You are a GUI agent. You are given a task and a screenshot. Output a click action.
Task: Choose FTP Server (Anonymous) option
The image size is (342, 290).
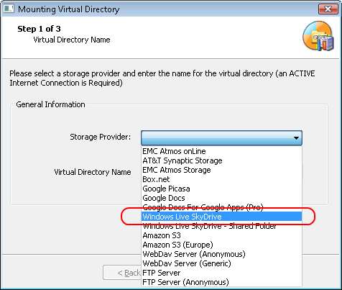pyautogui.click(x=221, y=282)
